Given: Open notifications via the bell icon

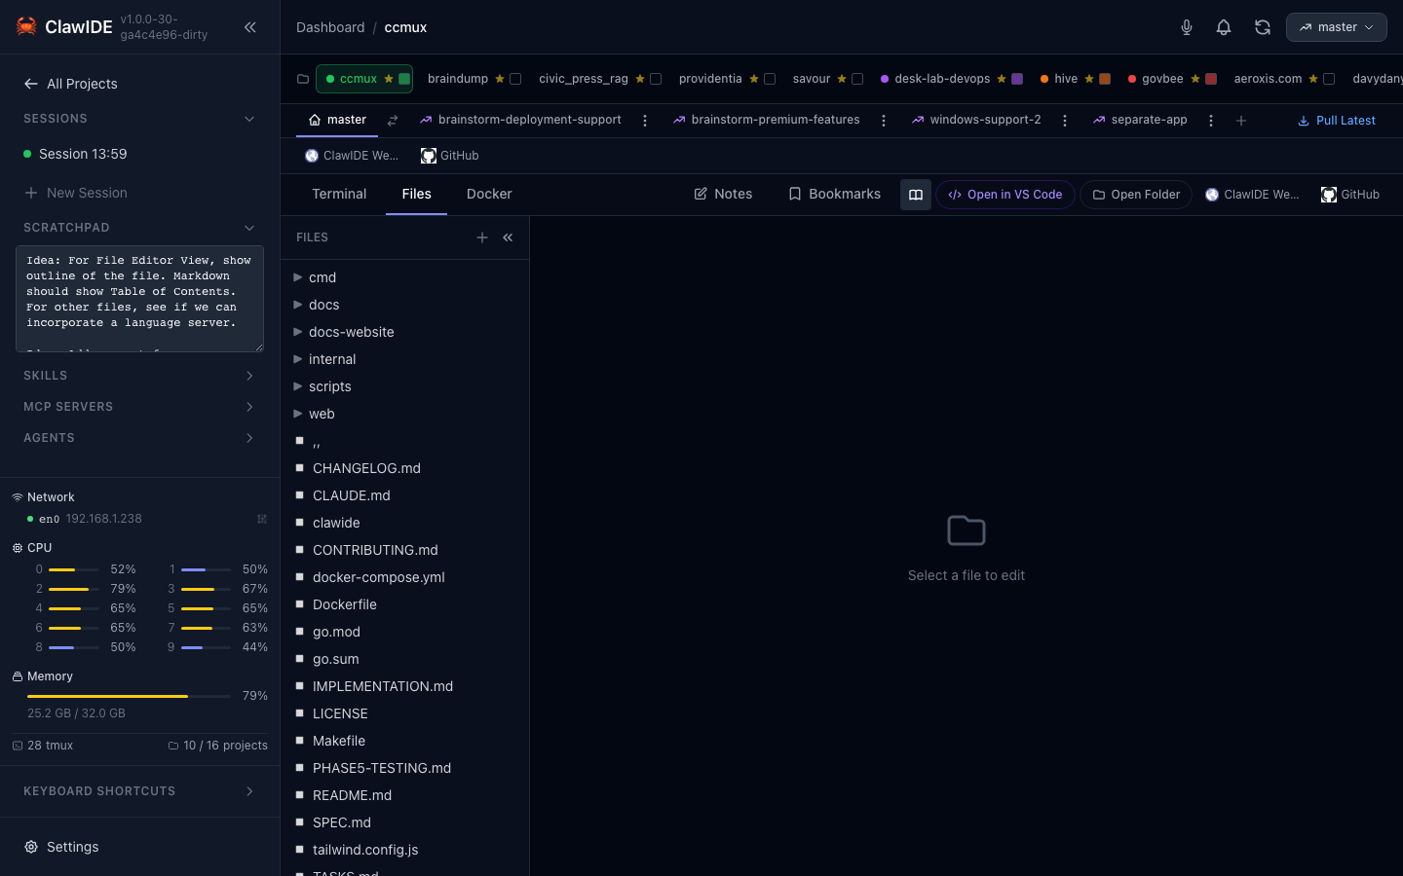Looking at the screenshot, I should click(1224, 27).
